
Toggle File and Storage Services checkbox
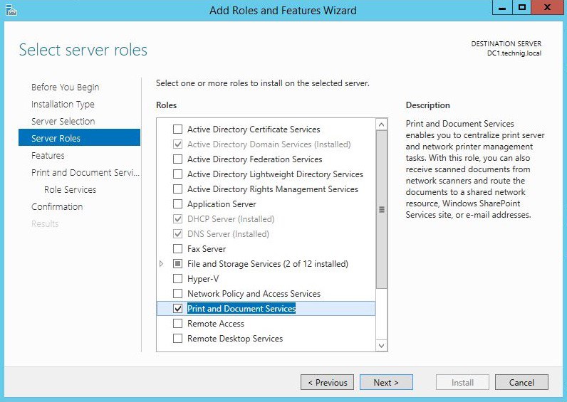[x=178, y=264]
